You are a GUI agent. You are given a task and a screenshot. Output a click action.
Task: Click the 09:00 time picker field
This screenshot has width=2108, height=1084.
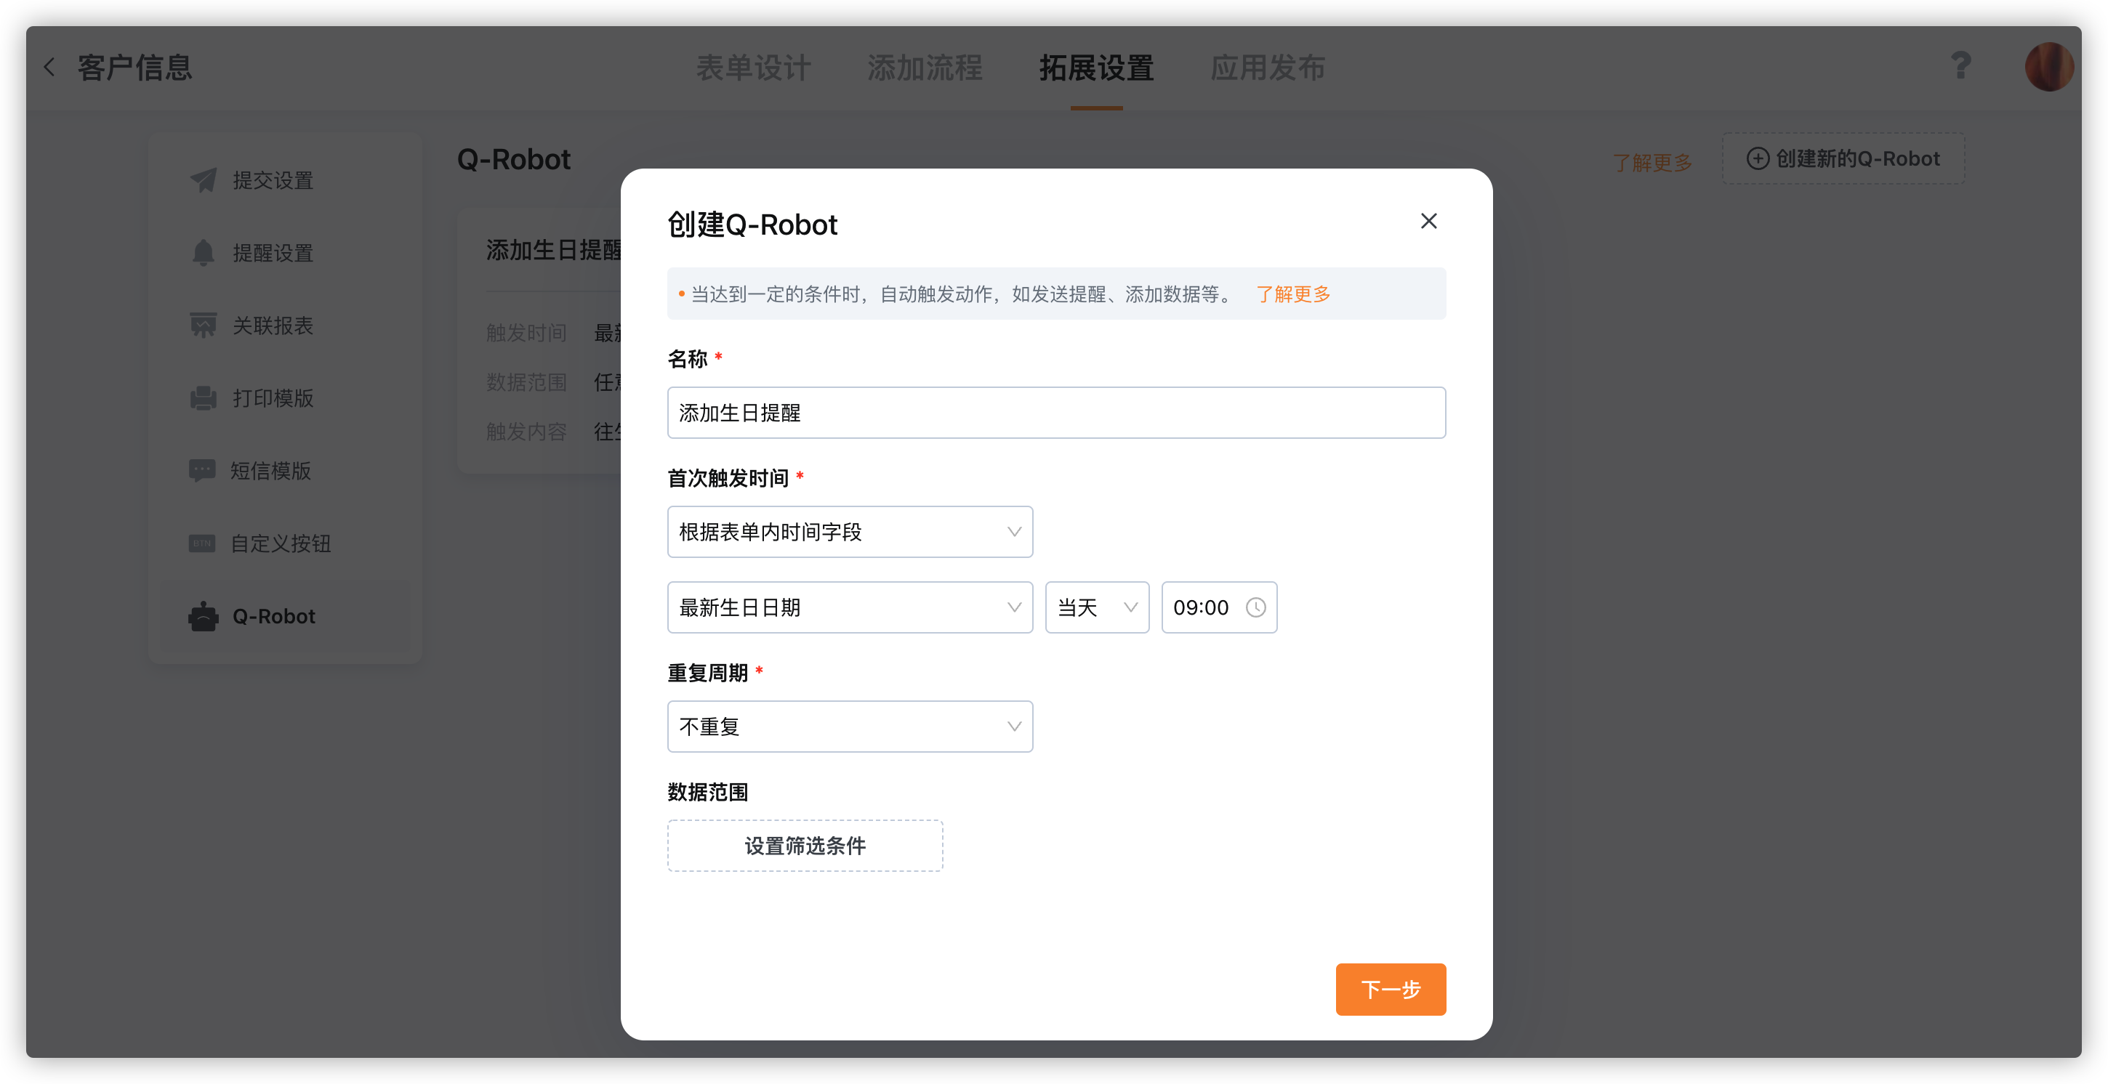click(1218, 607)
